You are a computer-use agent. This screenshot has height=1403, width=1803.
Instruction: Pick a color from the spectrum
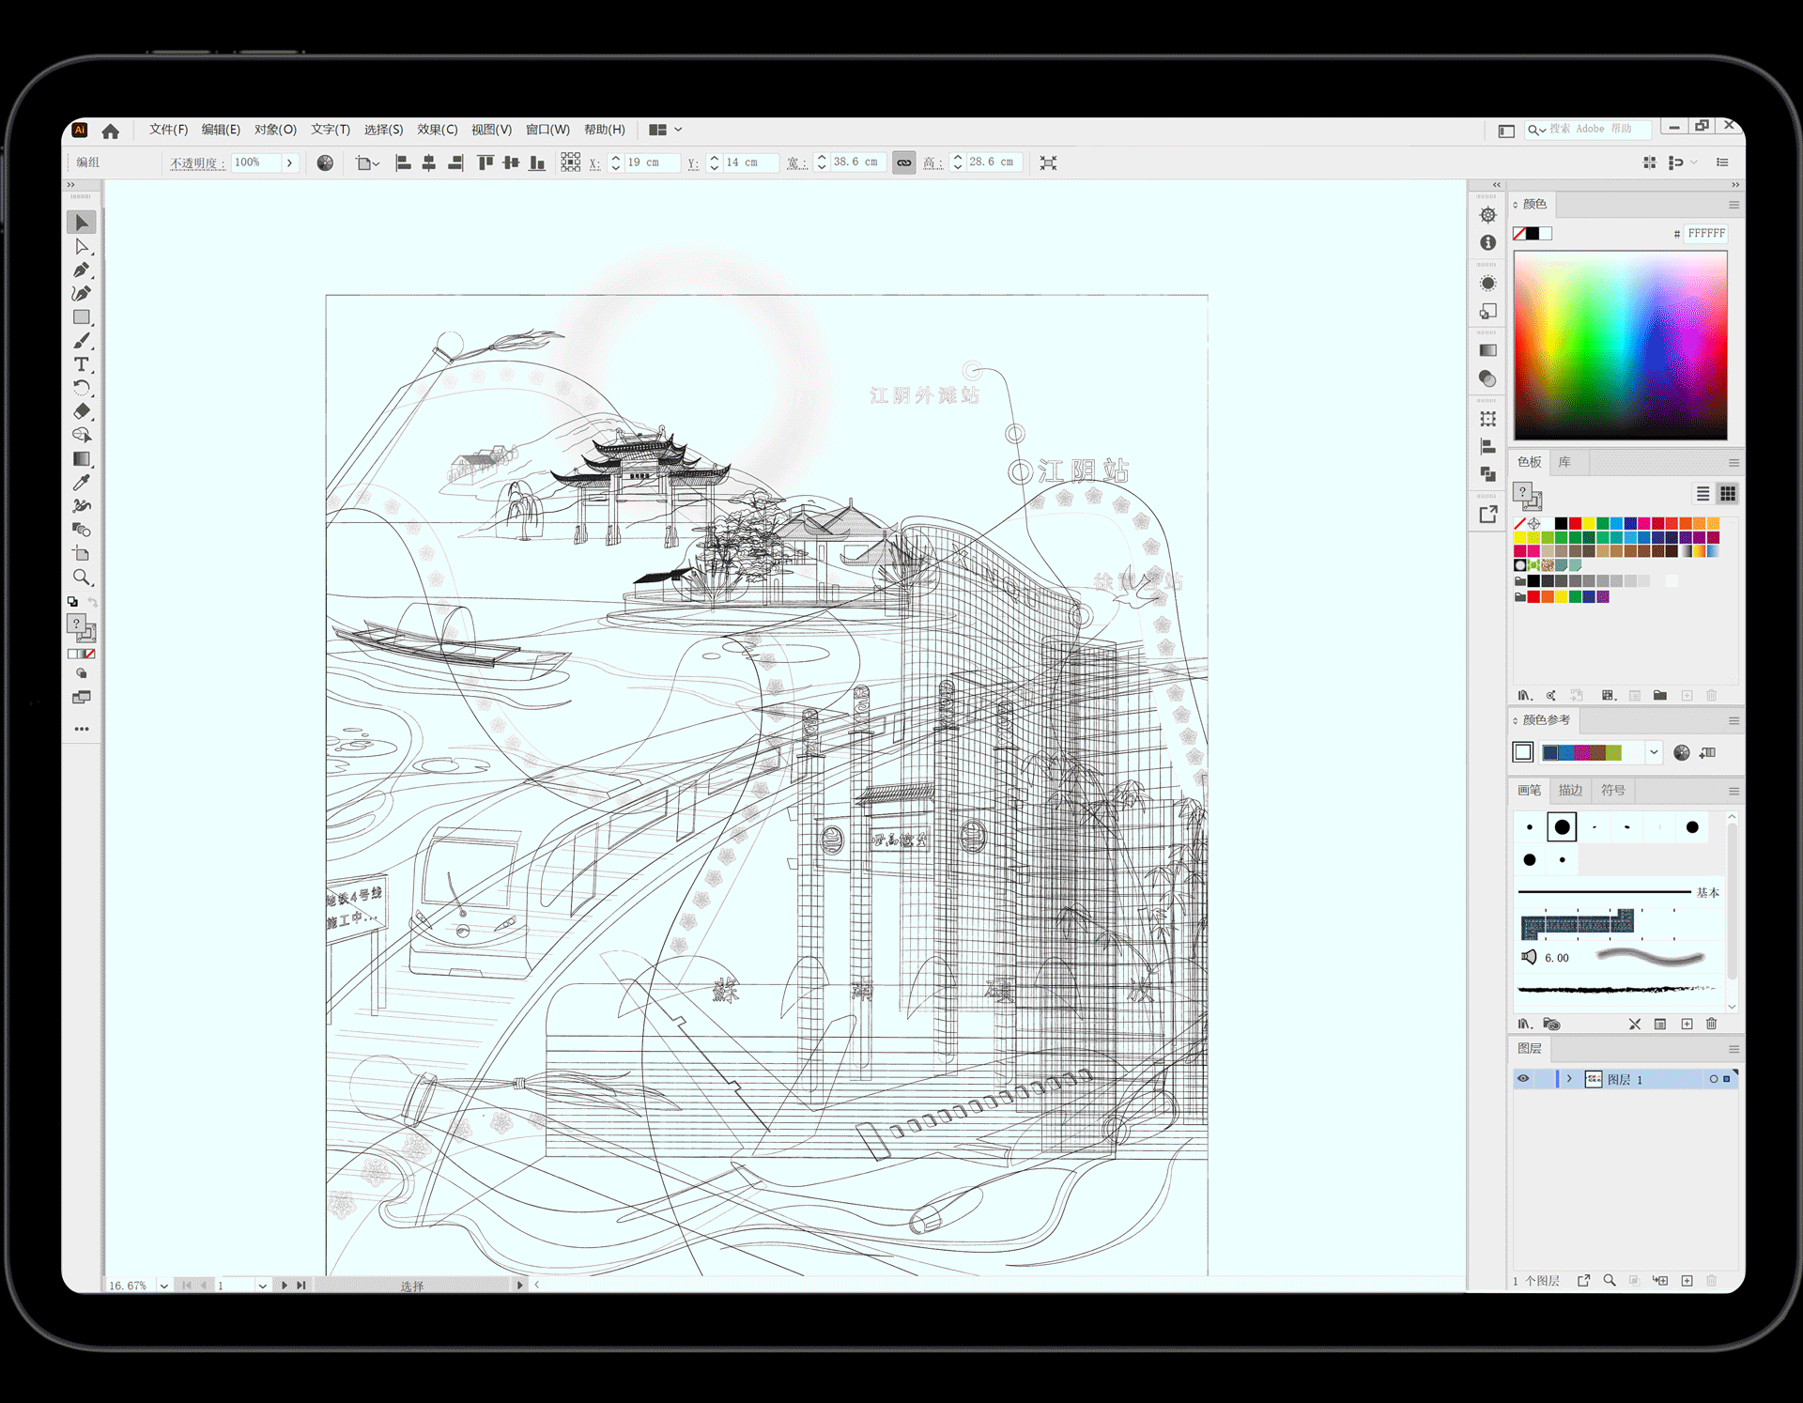[1620, 345]
